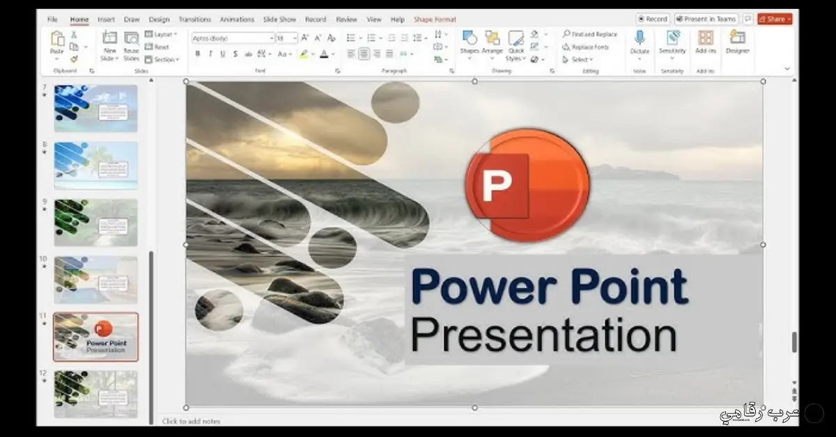Open the Designer pane

click(737, 40)
